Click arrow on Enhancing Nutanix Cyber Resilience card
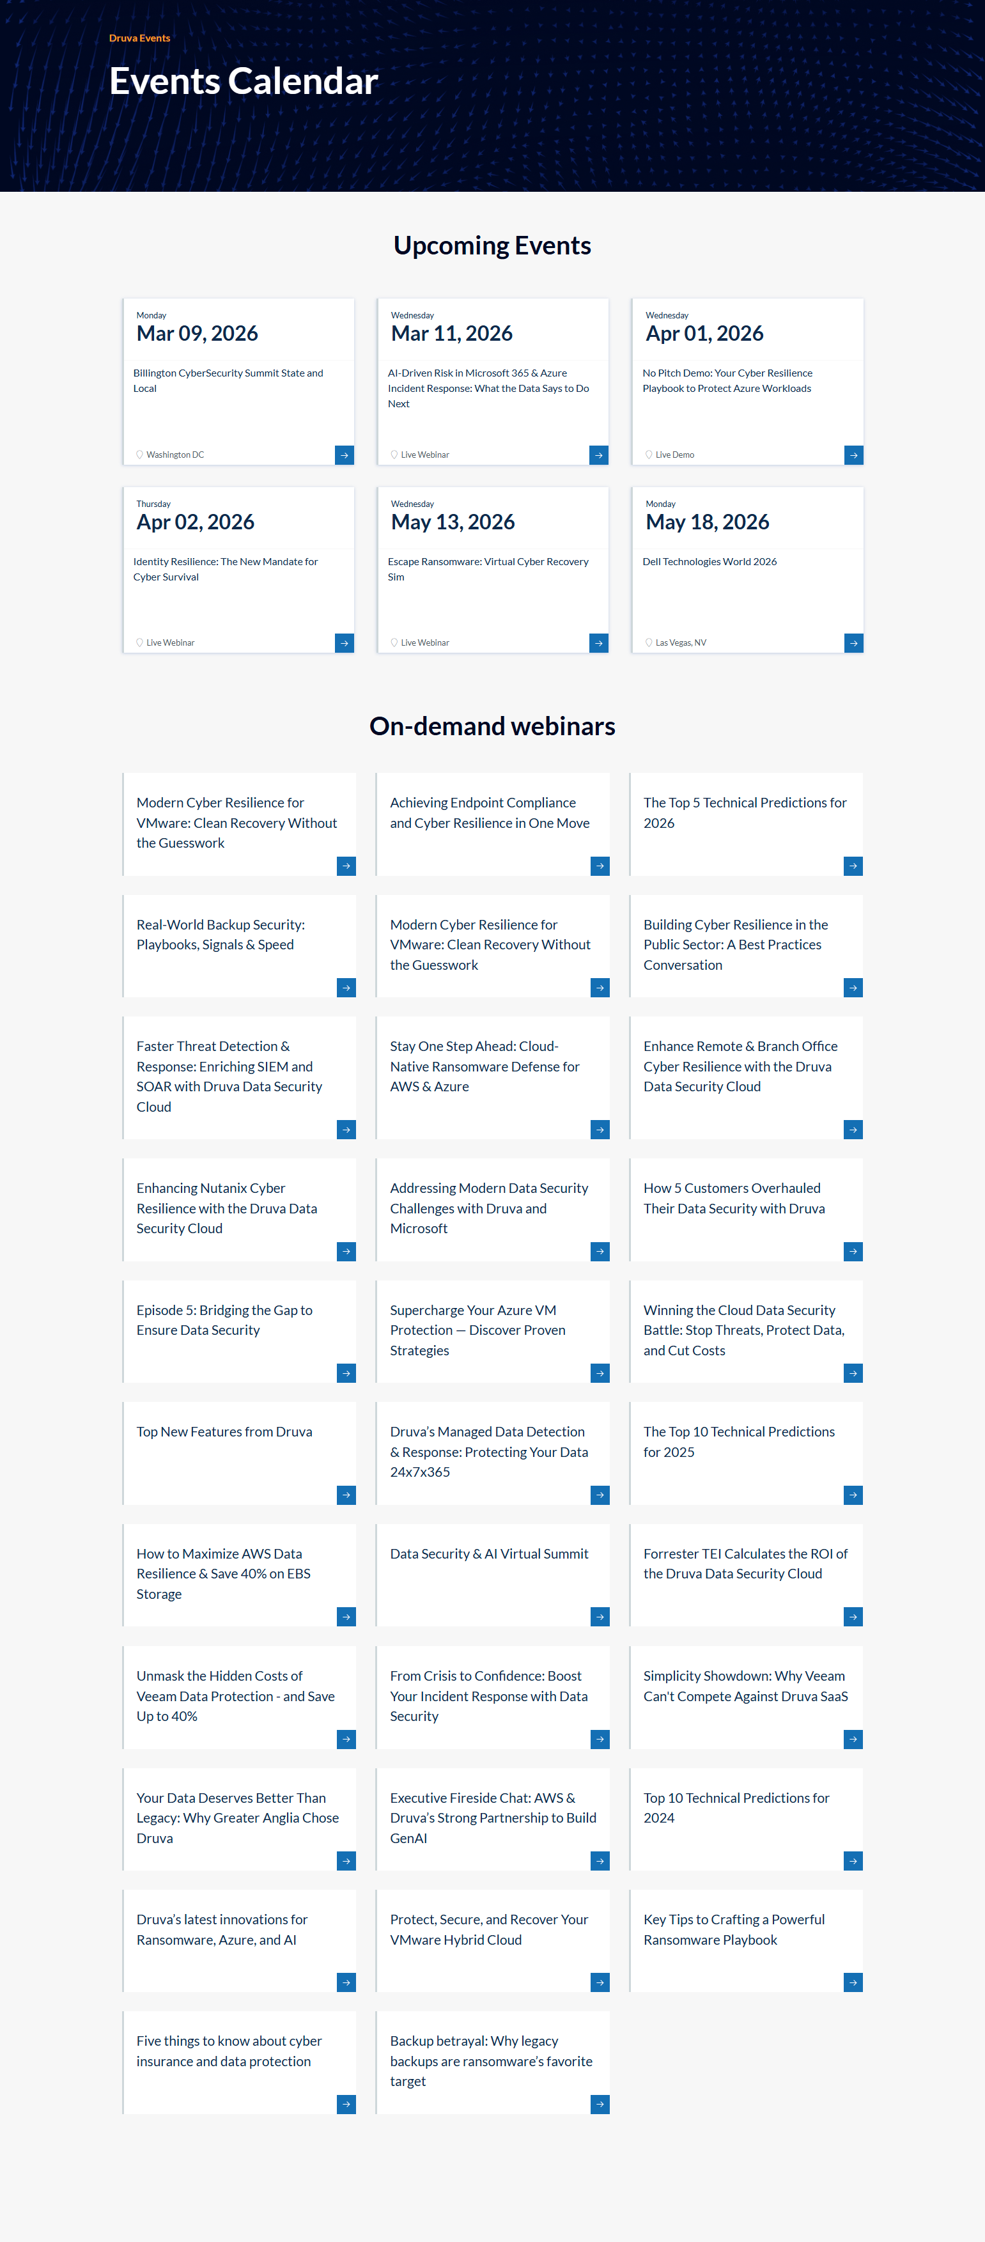 coord(346,1252)
